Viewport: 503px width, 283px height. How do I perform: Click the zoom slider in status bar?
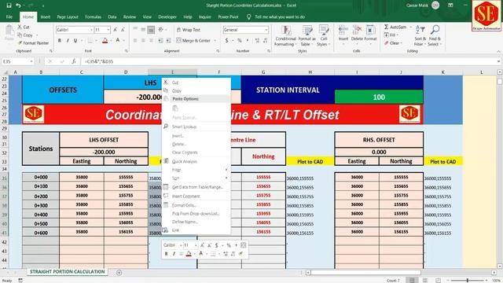(467, 281)
